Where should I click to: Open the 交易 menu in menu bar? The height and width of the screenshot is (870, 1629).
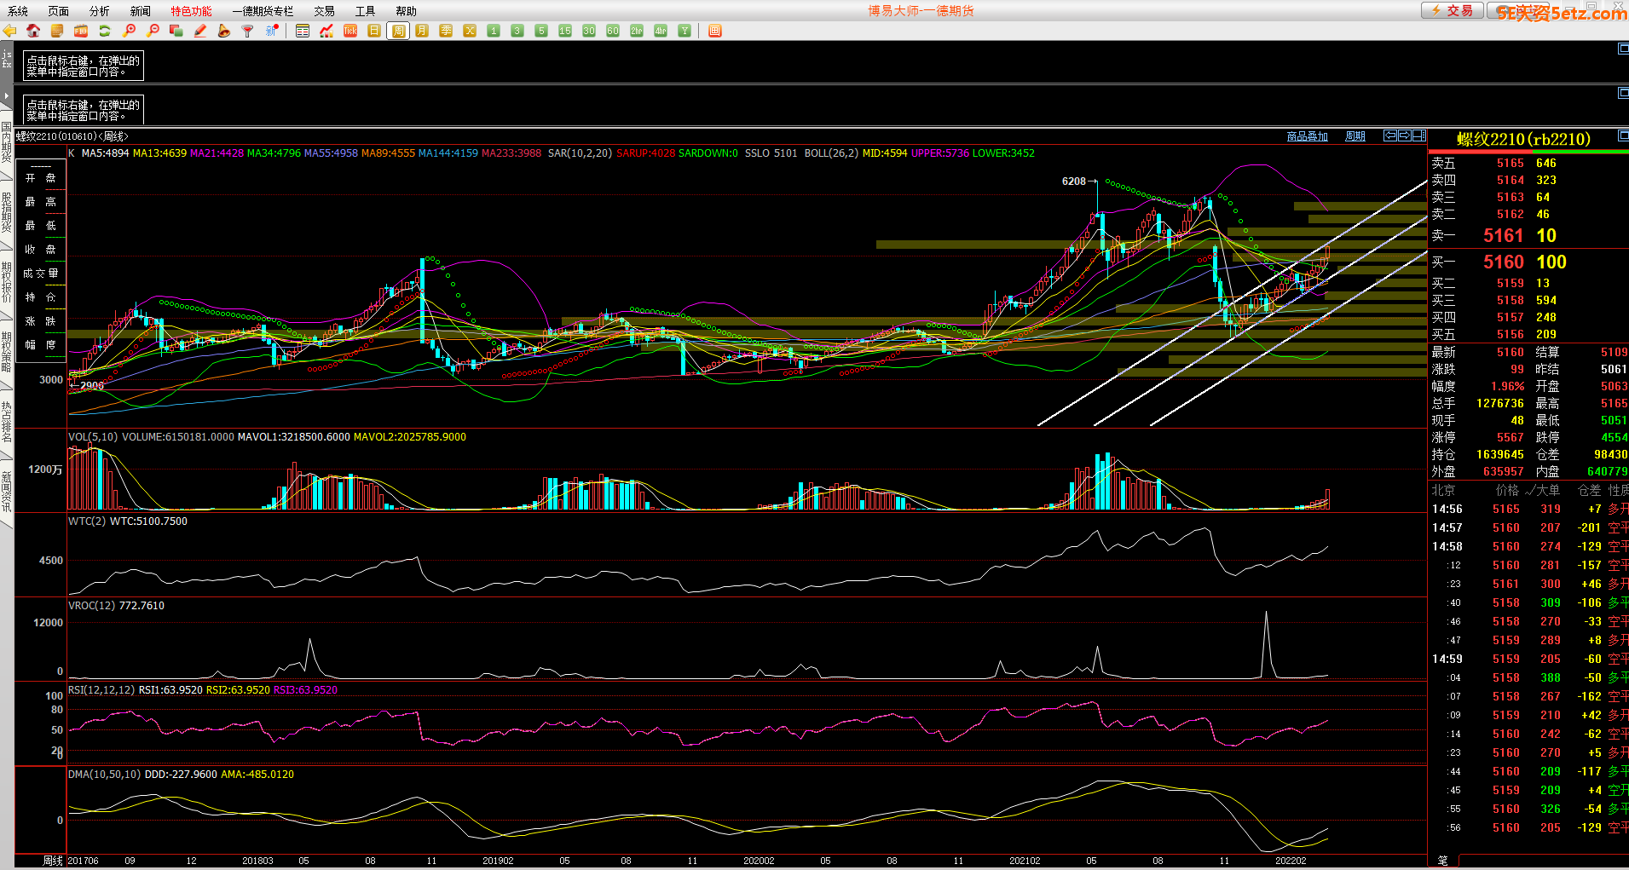324,11
